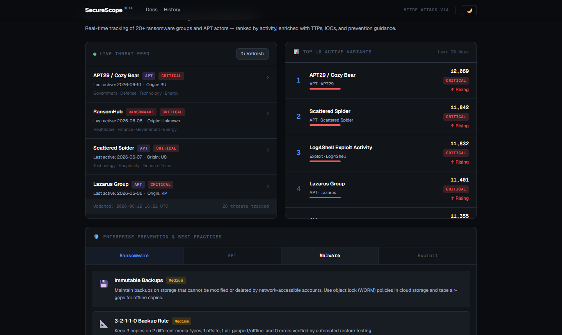Refresh the live threat feed
This screenshot has height=335, width=562.
(253, 54)
